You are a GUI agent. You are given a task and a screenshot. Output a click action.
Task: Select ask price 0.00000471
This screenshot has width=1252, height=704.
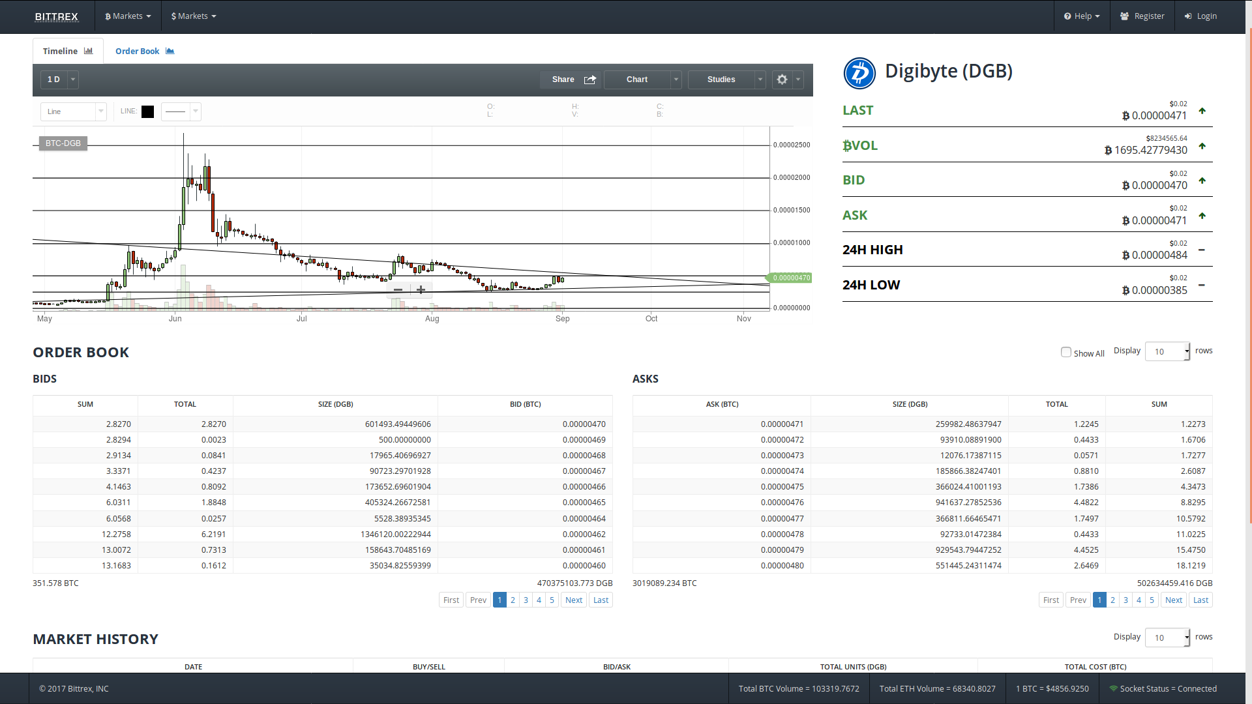point(782,424)
